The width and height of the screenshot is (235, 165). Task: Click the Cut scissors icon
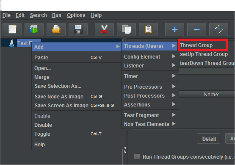[x=104, y=29]
